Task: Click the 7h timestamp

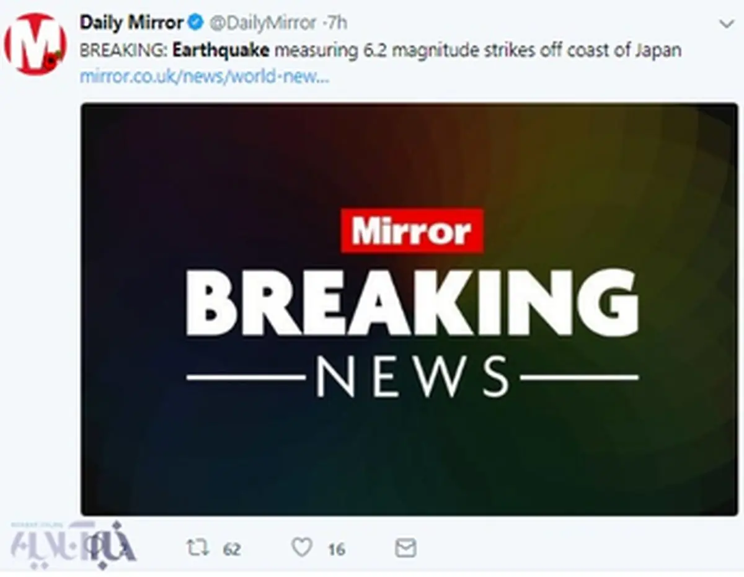Action: click(x=336, y=23)
